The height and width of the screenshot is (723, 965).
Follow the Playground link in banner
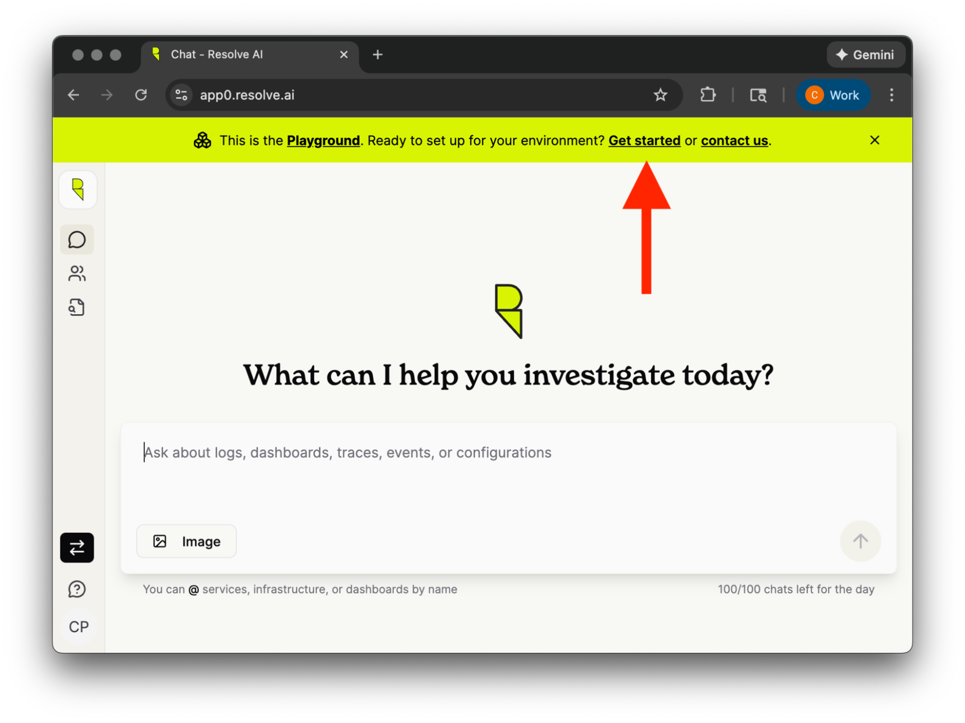click(323, 140)
